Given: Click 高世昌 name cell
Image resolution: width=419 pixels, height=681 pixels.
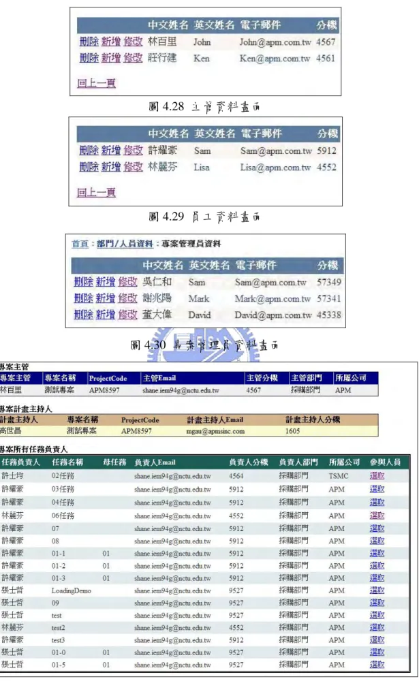Looking at the screenshot, I should click(10, 431).
